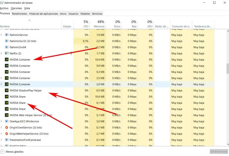Click the PresentationFontCache.exe process icon

[x=7, y=140]
